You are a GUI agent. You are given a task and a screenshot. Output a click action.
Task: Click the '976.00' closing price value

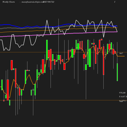[x=122, y=93]
